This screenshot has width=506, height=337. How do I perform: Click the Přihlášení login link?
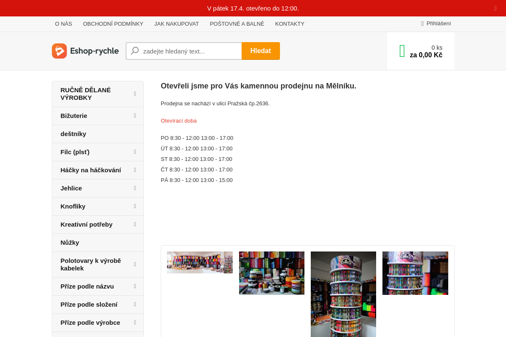click(439, 24)
